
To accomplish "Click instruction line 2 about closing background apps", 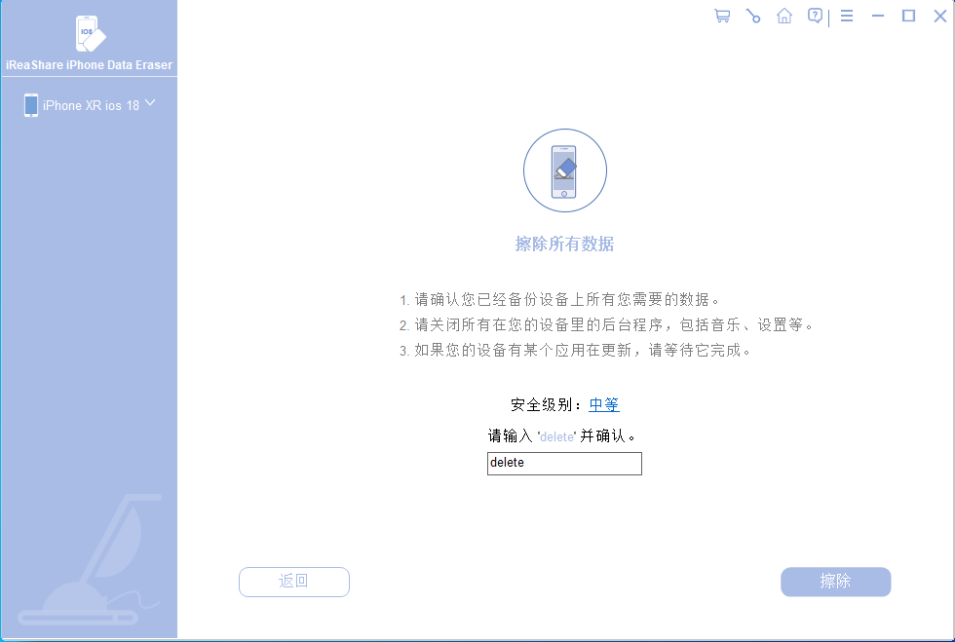I will tap(606, 325).
